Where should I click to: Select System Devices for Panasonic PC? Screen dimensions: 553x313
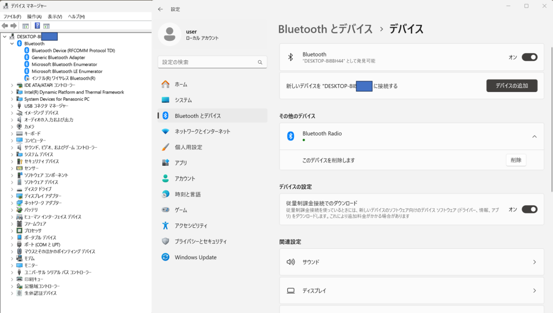click(57, 99)
